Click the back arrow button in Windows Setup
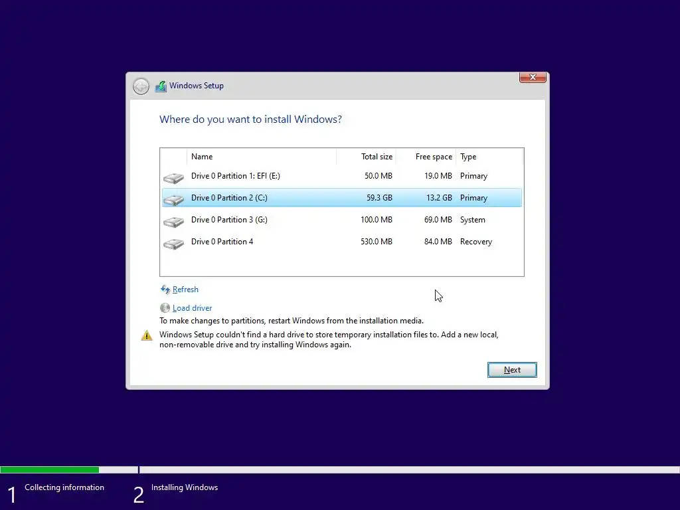Viewport: 680px width, 510px height. [141, 86]
